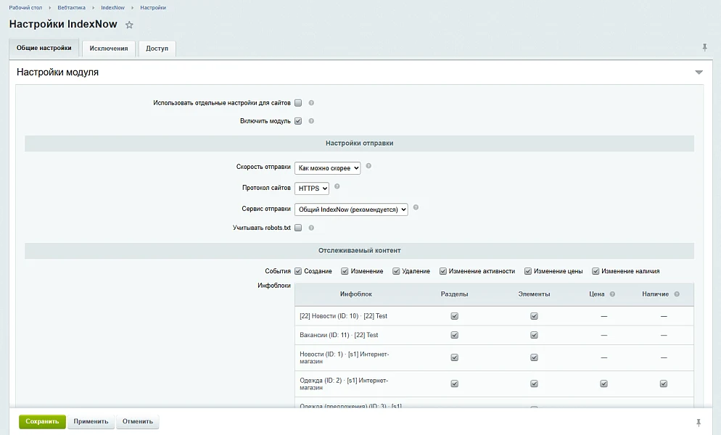This screenshot has width=721, height=435.
Task: Go to IndexNow breadcrumb
Action: point(112,8)
